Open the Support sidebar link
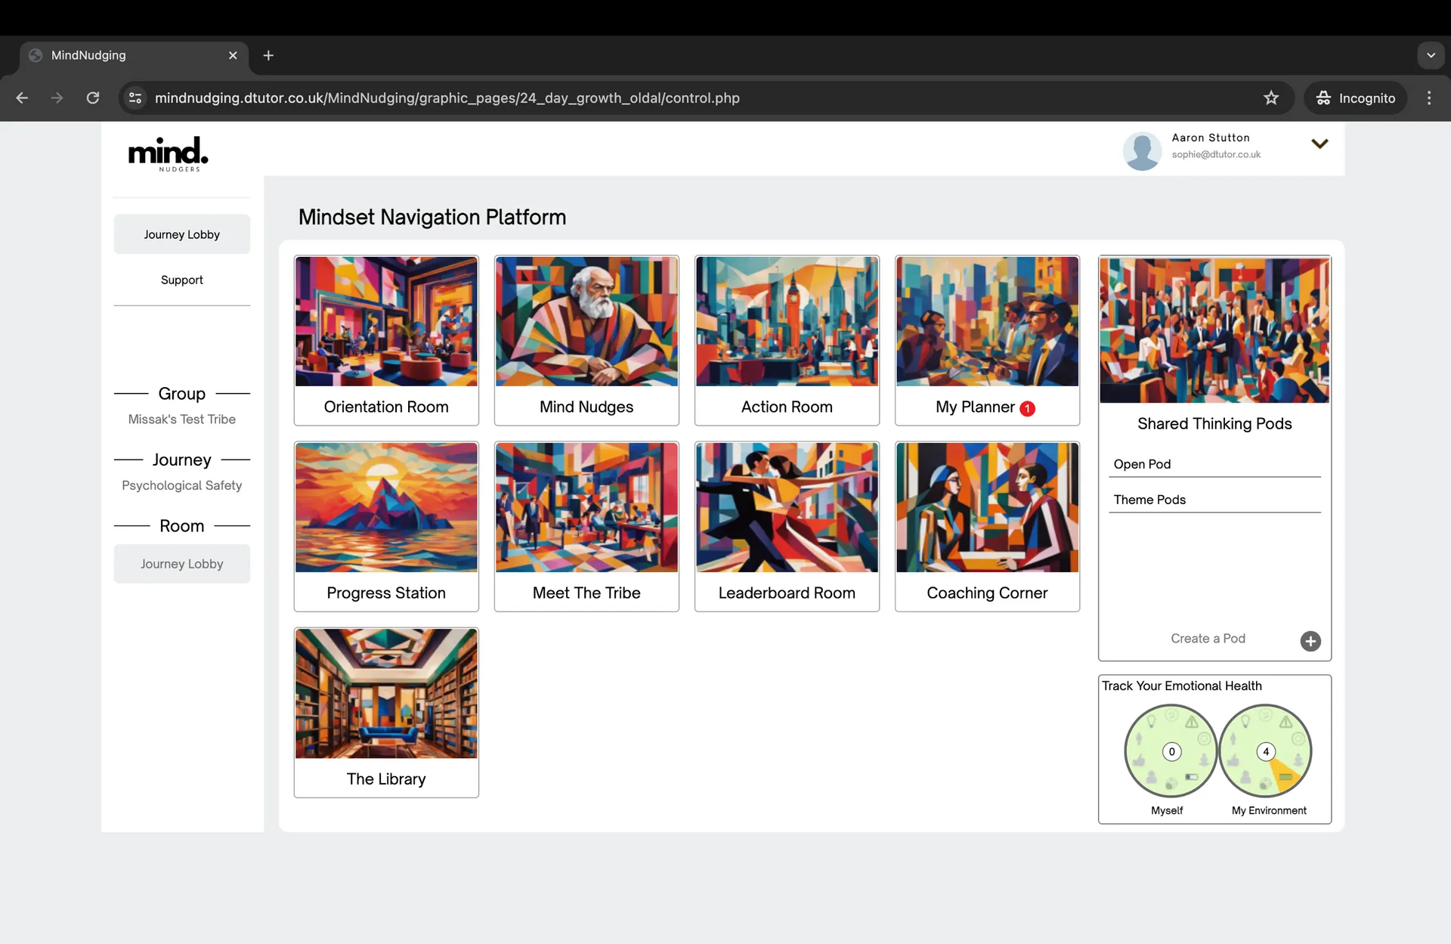This screenshot has height=944, width=1451. pos(181,280)
